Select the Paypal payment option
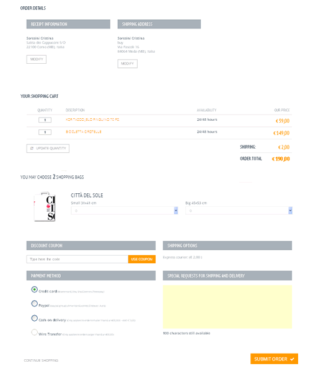Image resolution: width=313 pixels, height=366 pixels. pos(34,303)
